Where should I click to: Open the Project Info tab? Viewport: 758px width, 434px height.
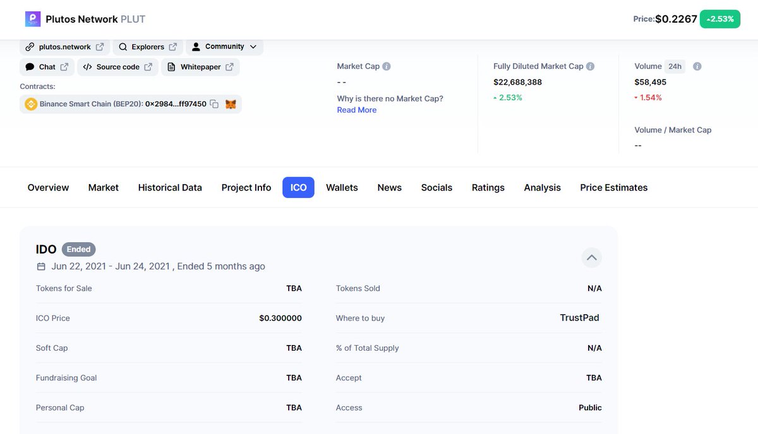tap(246, 187)
